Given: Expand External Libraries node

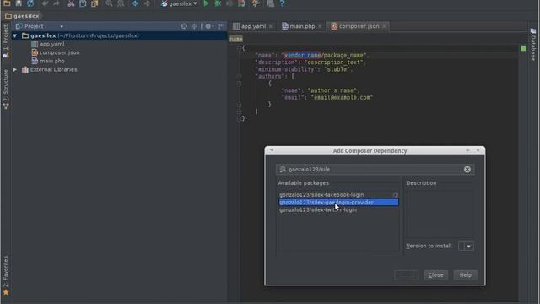Looking at the screenshot, I should click(15, 69).
